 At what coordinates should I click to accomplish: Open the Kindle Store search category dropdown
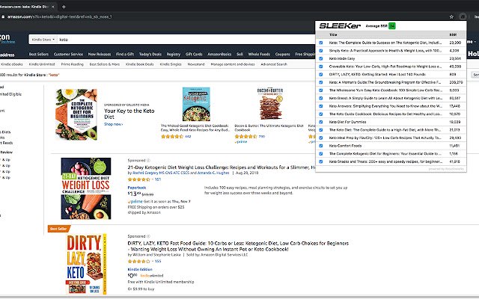click(x=43, y=40)
